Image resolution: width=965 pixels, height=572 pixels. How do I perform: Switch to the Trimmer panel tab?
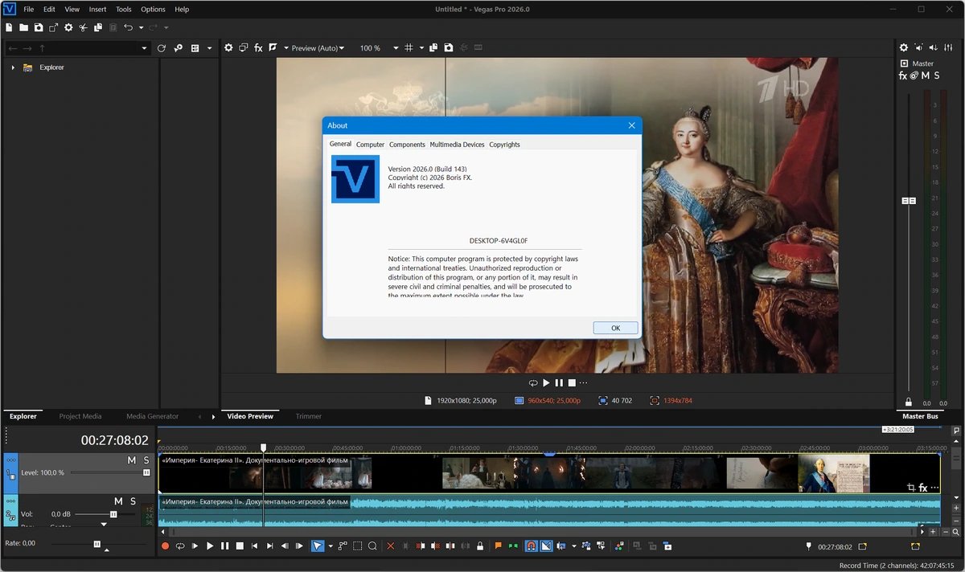pos(308,416)
